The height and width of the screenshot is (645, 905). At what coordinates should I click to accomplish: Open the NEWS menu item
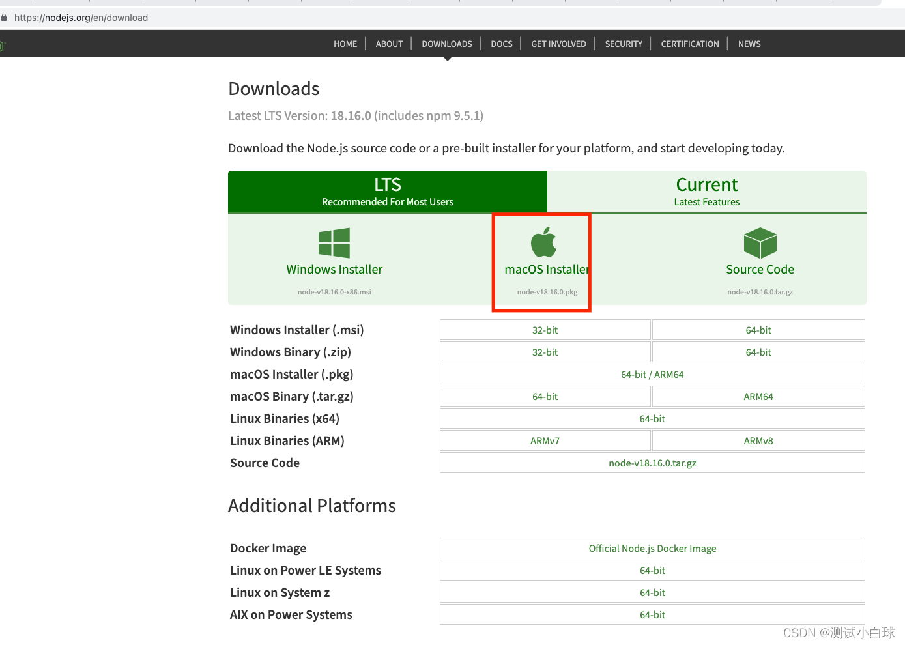(749, 44)
